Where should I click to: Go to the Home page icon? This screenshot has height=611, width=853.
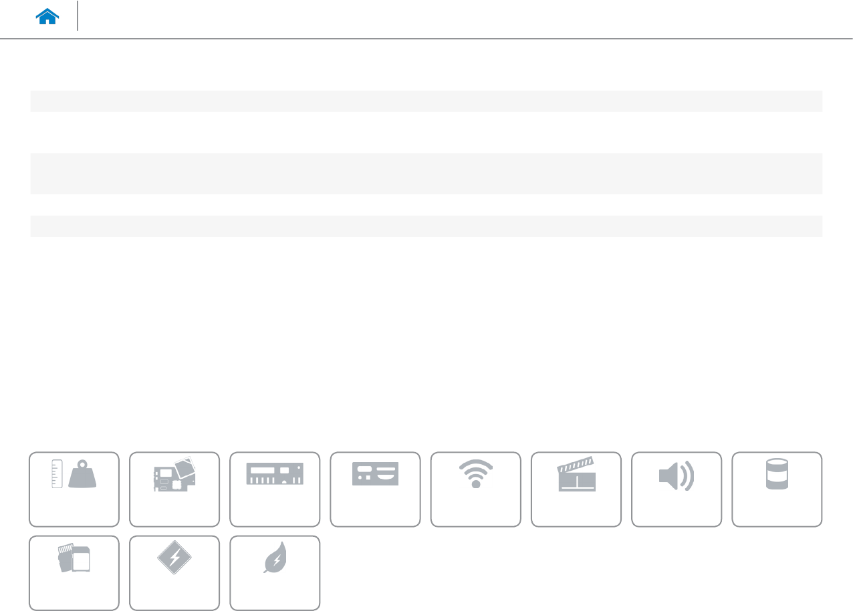47,17
